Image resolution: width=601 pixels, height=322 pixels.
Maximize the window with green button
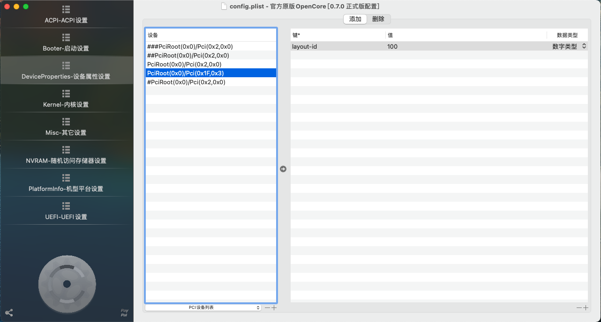coord(26,7)
